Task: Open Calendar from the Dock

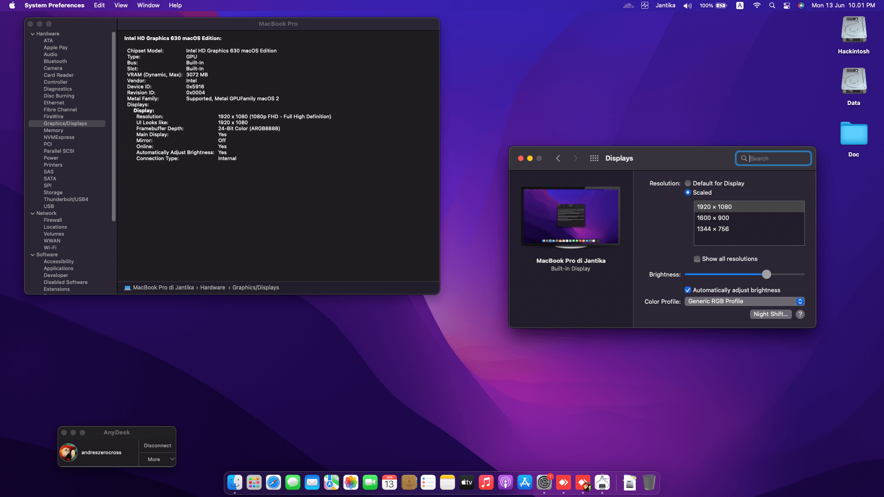Action: click(390, 482)
